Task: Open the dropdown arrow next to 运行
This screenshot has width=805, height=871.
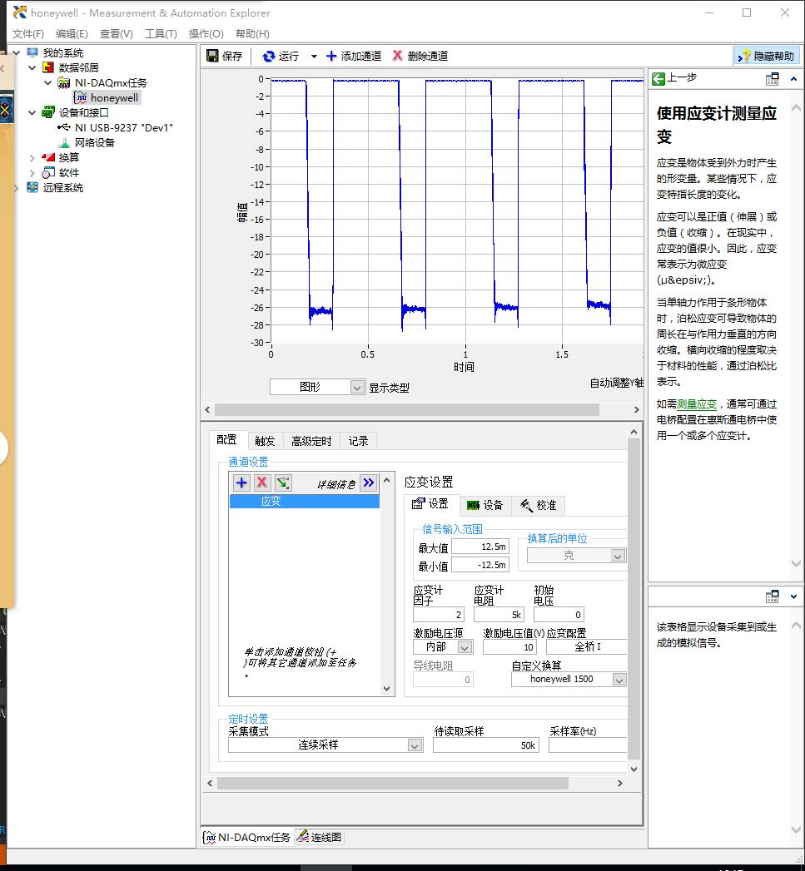Action: tap(314, 56)
